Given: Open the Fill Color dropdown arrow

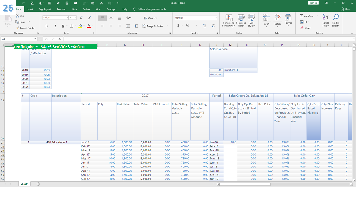Looking at the screenshot, I should click(x=84, y=26).
